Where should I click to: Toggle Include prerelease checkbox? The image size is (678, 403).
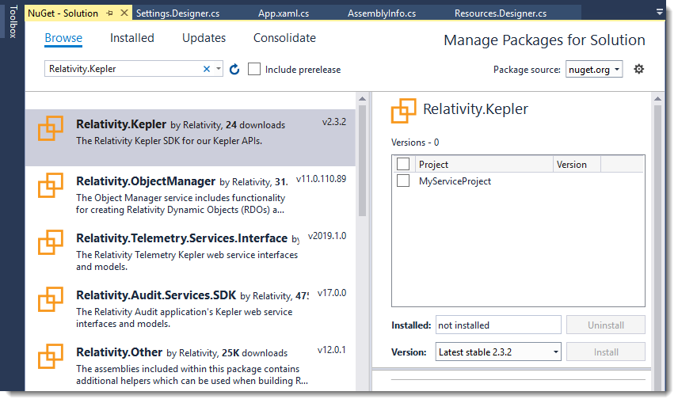pos(254,69)
